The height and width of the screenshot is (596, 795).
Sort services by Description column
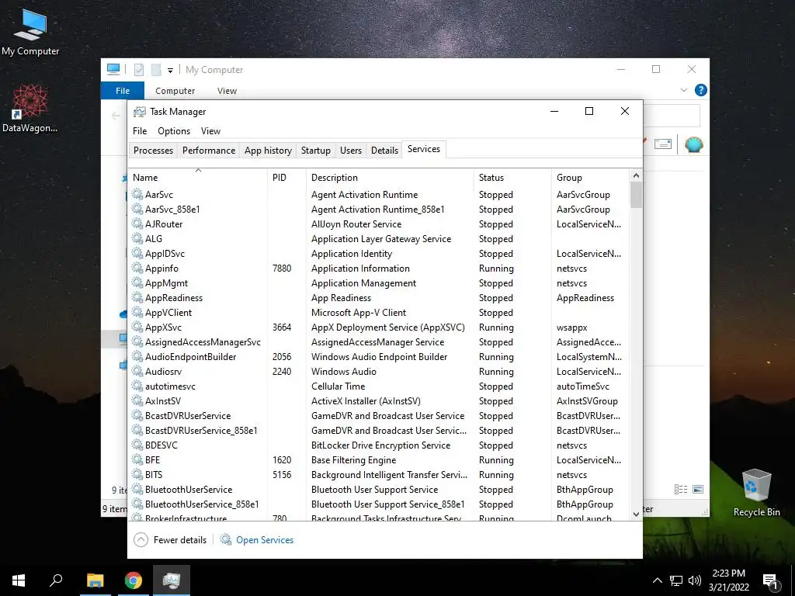click(x=390, y=178)
